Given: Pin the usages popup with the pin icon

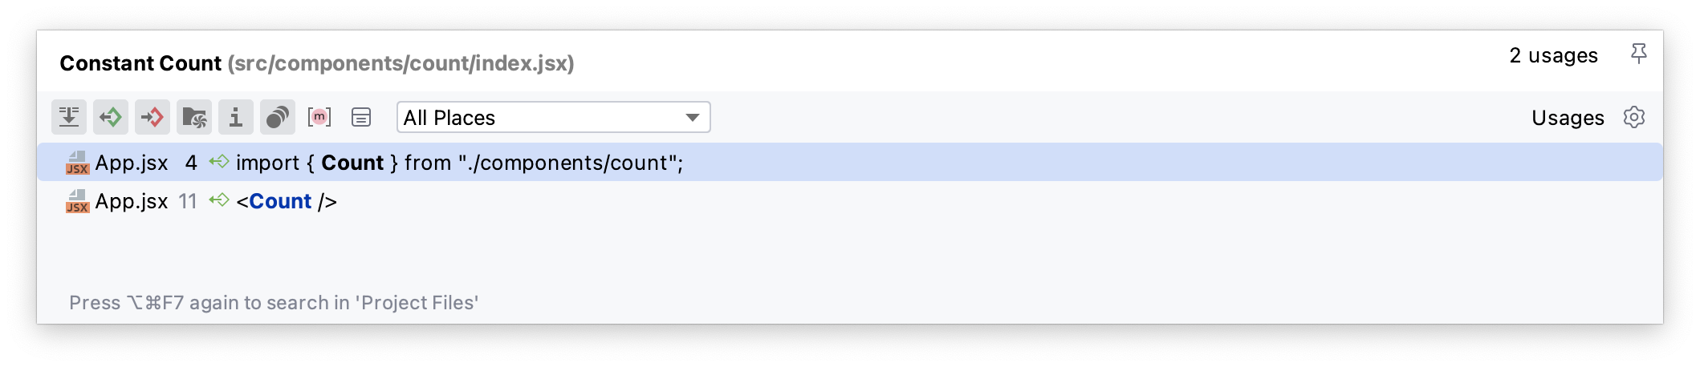Looking at the screenshot, I should (1639, 54).
